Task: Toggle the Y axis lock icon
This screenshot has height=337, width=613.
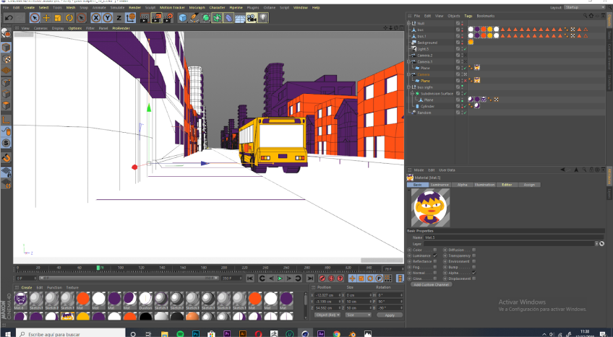Action: [106, 17]
